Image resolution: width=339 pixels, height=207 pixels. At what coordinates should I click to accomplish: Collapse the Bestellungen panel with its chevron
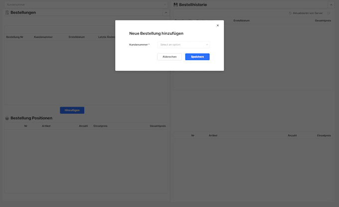click(x=166, y=13)
